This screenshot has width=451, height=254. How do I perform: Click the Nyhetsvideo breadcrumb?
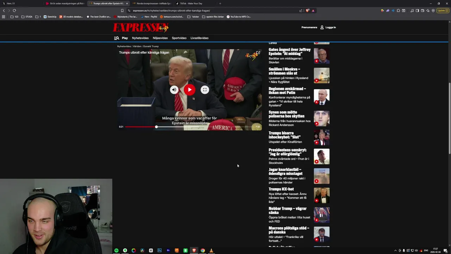click(124, 46)
